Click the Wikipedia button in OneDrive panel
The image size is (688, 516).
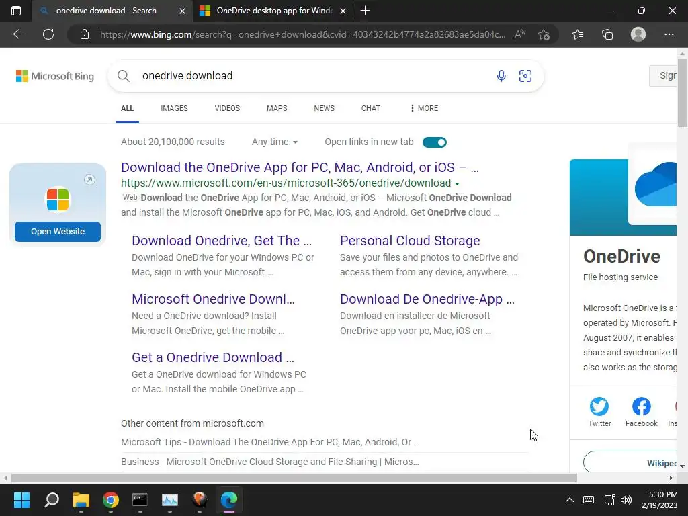point(630,462)
